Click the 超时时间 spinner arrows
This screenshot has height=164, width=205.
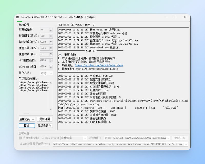click(50, 42)
